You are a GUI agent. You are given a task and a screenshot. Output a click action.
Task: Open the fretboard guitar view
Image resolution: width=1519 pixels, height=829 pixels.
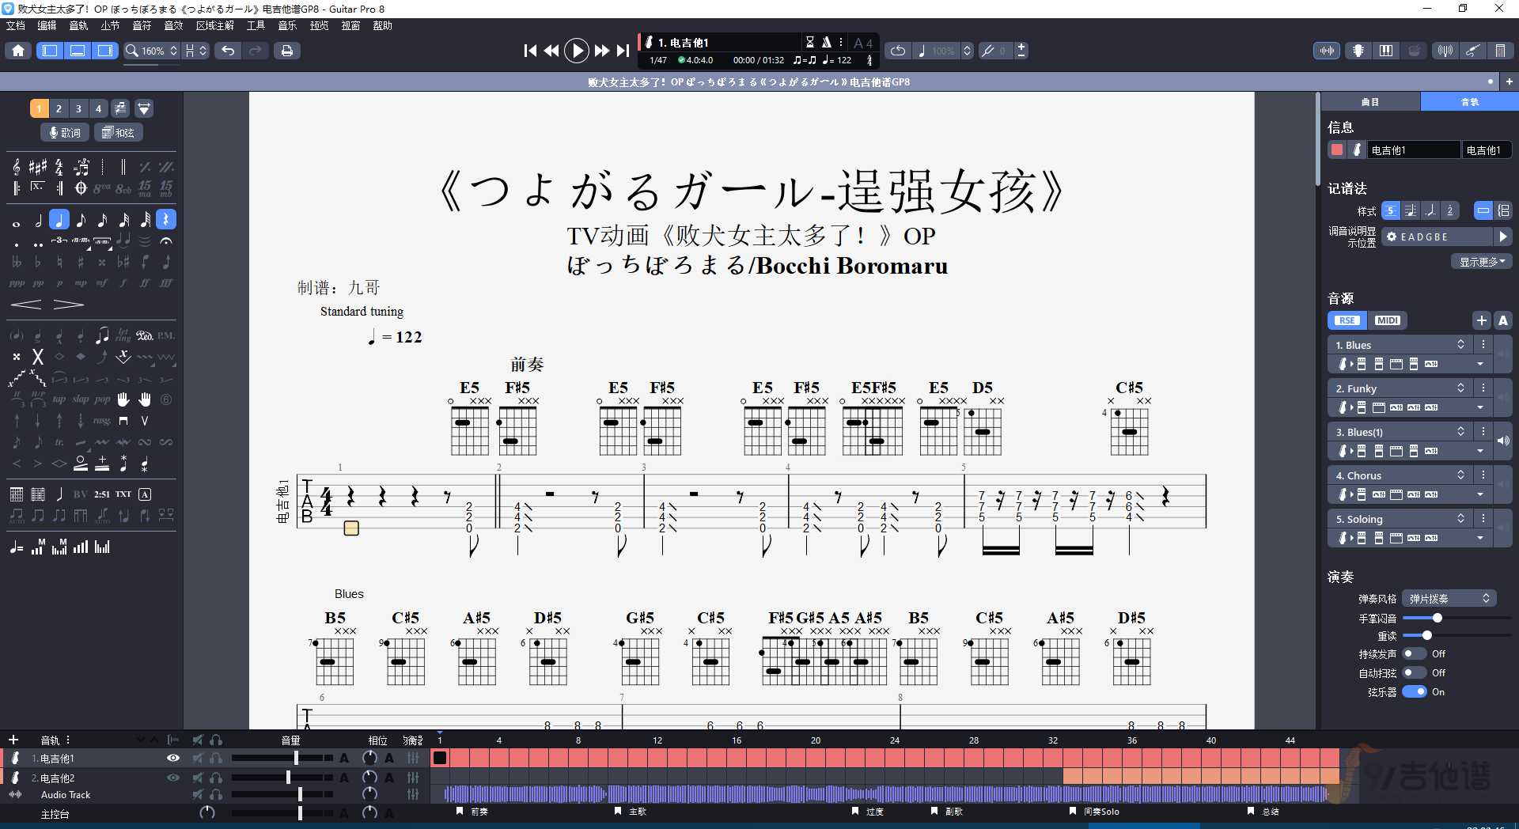tap(1358, 51)
